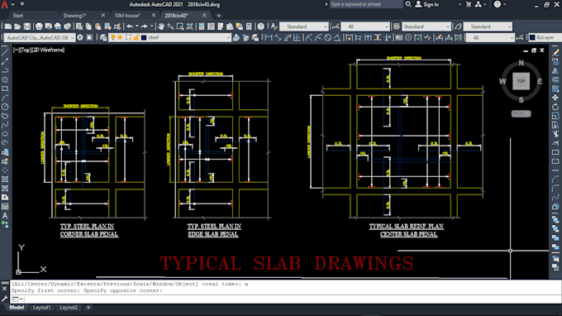The height and width of the screenshot is (316, 562).
Task: Activate the Pan hand tool
Action: tap(161, 26)
